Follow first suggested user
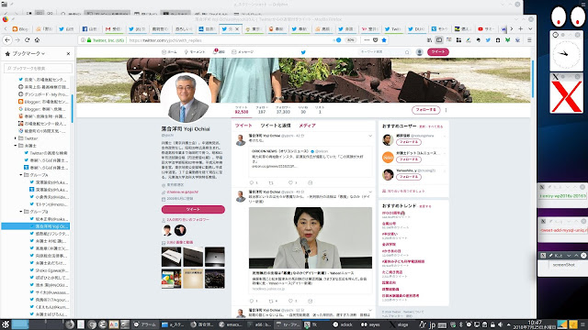Image resolution: width=588 pixels, height=330 pixels. point(408,142)
